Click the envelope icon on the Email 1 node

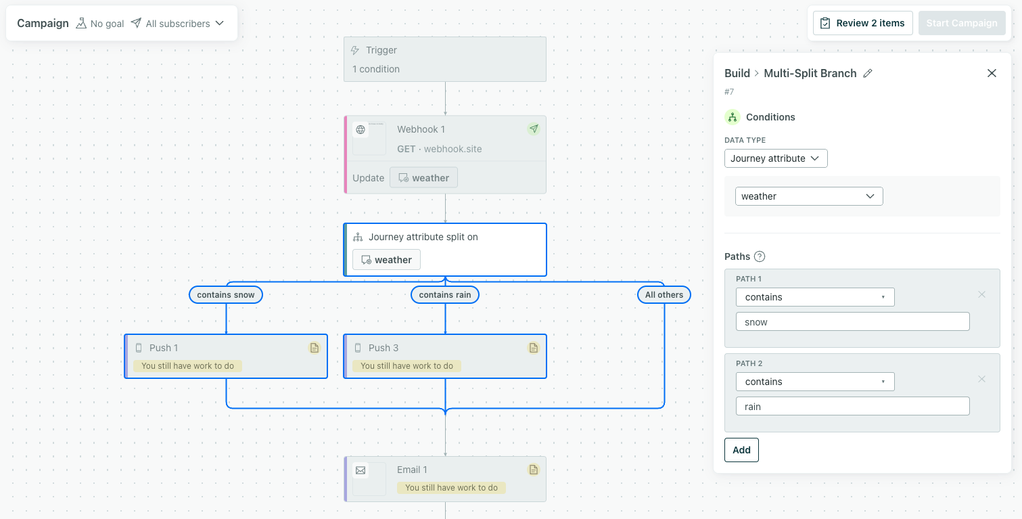[x=361, y=469]
